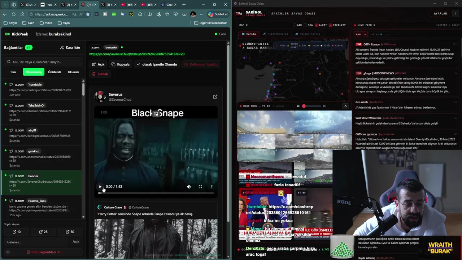Switch to the Harita map tab
462x260 pixels.
(x=249, y=34)
